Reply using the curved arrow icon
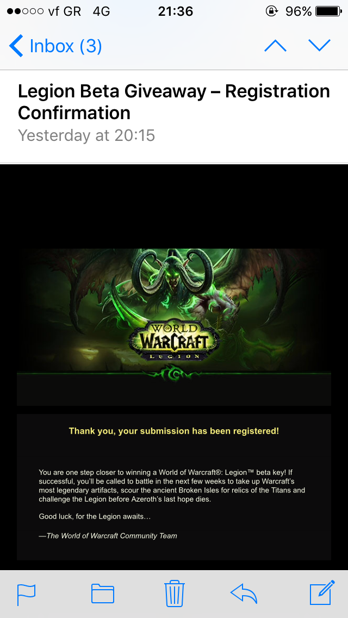The image size is (348, 618). point(244,594)
